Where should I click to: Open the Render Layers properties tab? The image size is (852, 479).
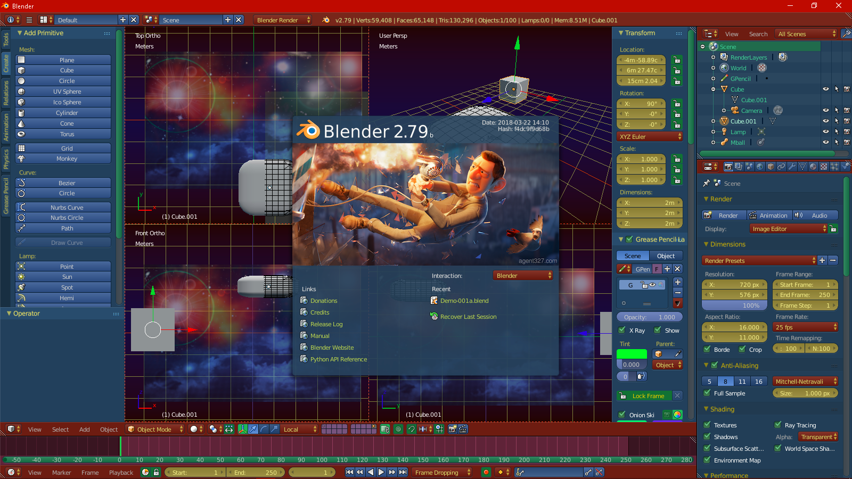[x=739, y=167]
